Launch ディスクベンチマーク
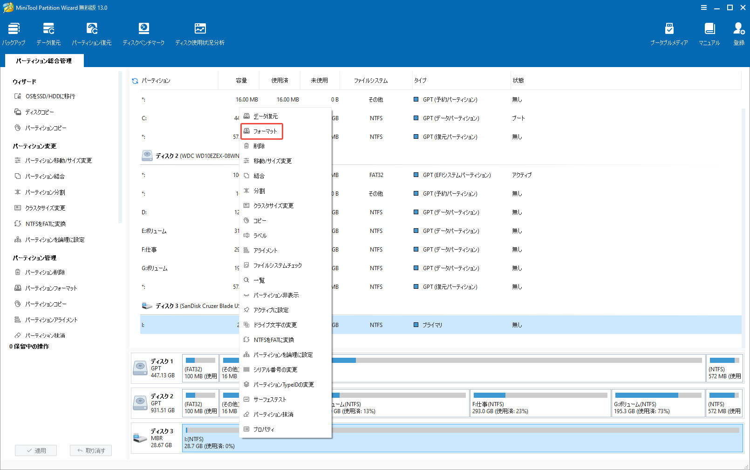The height and width of the screenshot is (470, 750). click(143, 33)
